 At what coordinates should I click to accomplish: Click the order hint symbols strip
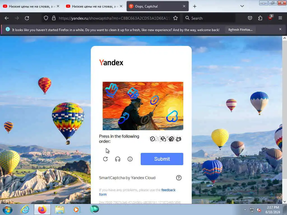click(x=166, y=139)
